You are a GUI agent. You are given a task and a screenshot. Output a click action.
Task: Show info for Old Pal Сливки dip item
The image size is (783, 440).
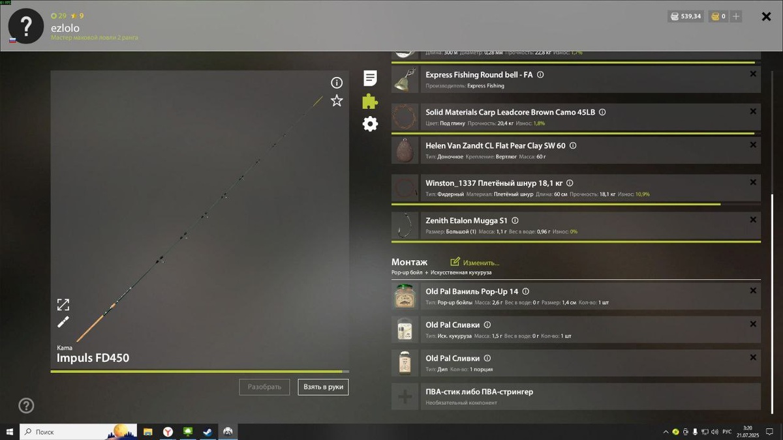coord(487,359)
